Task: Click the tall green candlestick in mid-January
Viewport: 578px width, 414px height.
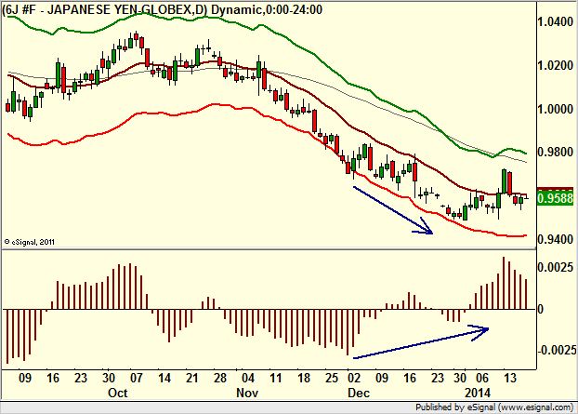Action: click(504, 181)
